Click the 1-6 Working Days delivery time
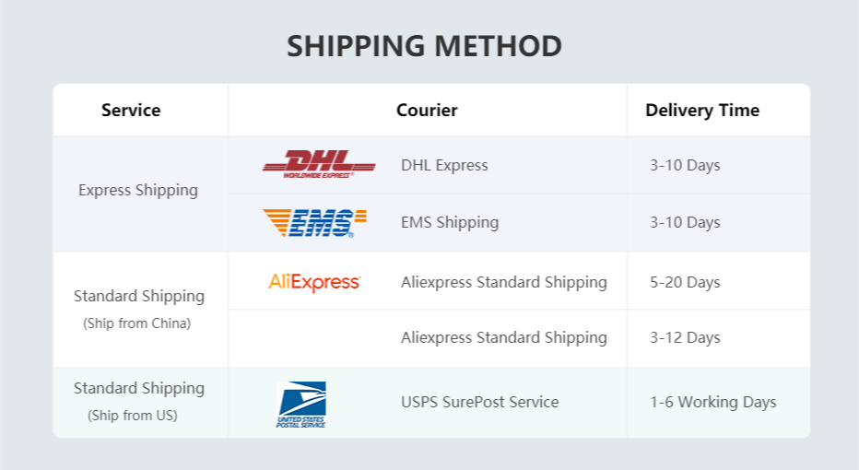 [712, 402]
